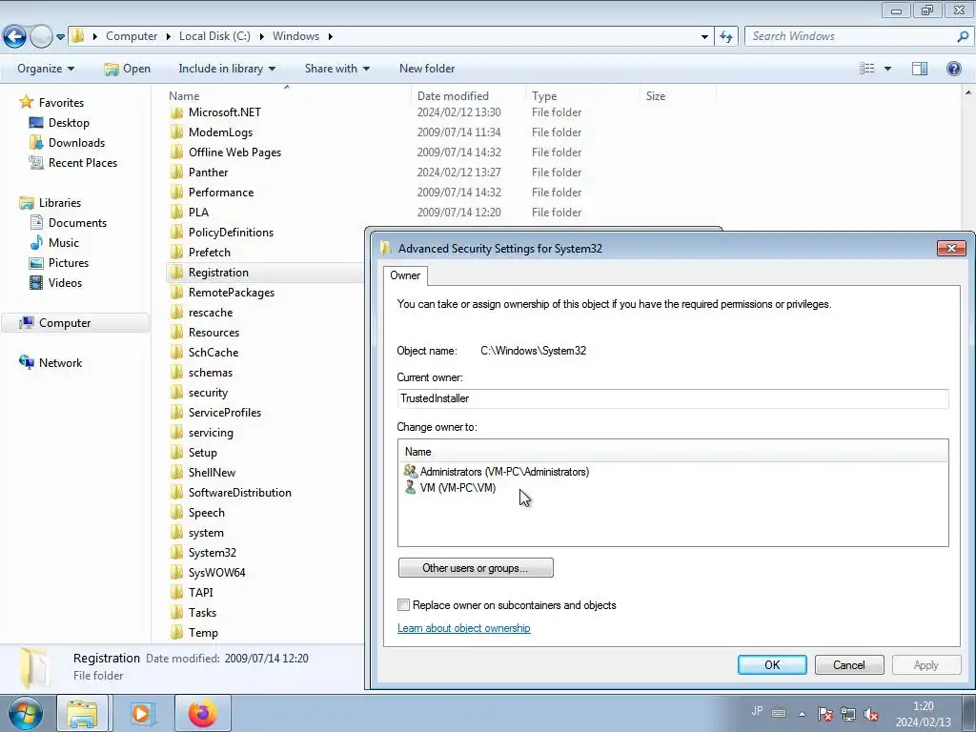Image resolution: width=976 pixels, height=732 pixels.
Task: Select Favorites star icon in navigation pane
Action: pyautogui.click(x=26, y=102)
